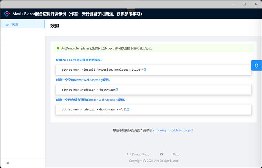Click the 欢迎 page heading
Viewport: 262px width, 168px height.
click(55, 26)
